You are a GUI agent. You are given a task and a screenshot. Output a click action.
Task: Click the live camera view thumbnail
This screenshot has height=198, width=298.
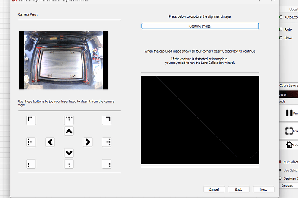[63, 60]
